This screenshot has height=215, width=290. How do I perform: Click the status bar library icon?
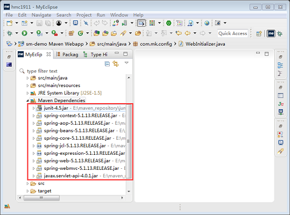click(x=7, y=206)
